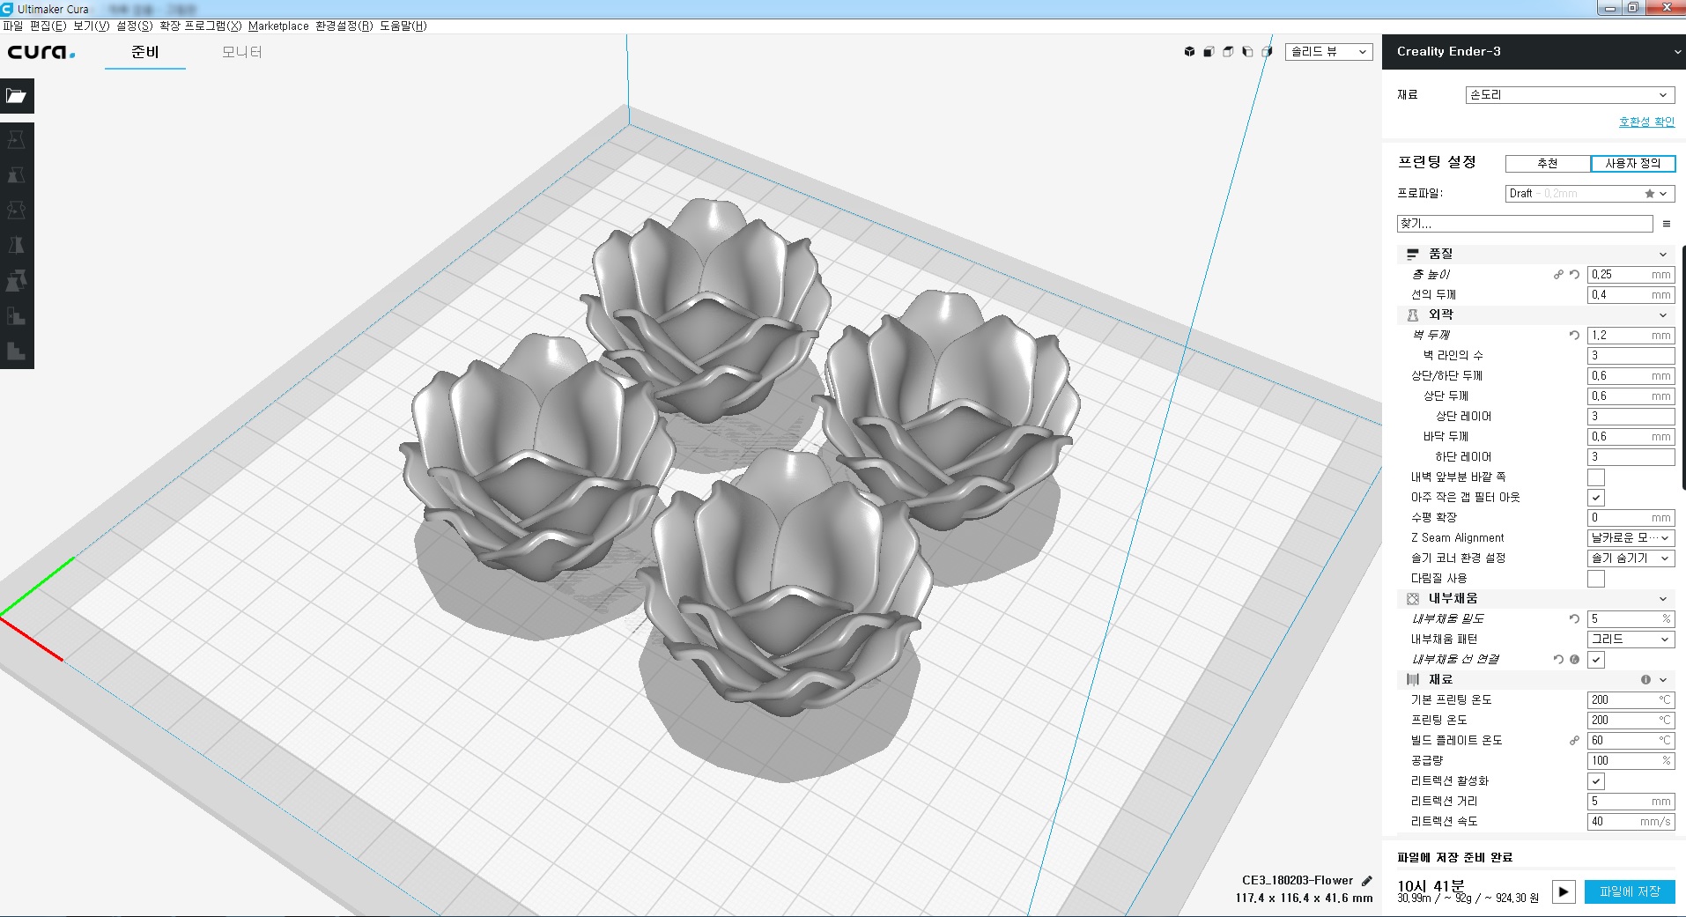Reset 층 높이 value with revert arrow
This screenshot has height=917, width=1686.
(1574, 275)
